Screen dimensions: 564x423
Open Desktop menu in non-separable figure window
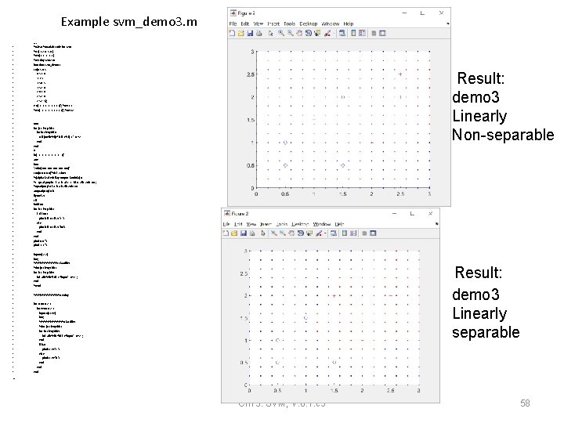(309, 23)
